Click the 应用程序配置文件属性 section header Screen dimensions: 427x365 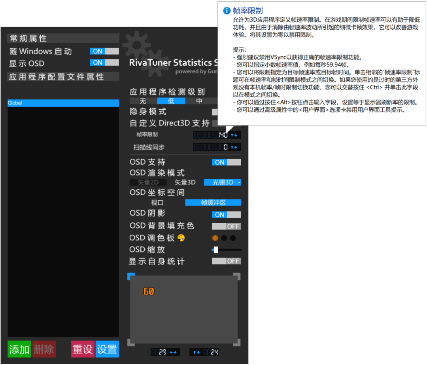pos(63,76)
